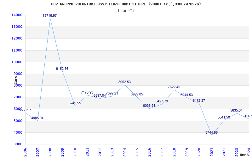Select the 2022 x-axis year label

224,152
